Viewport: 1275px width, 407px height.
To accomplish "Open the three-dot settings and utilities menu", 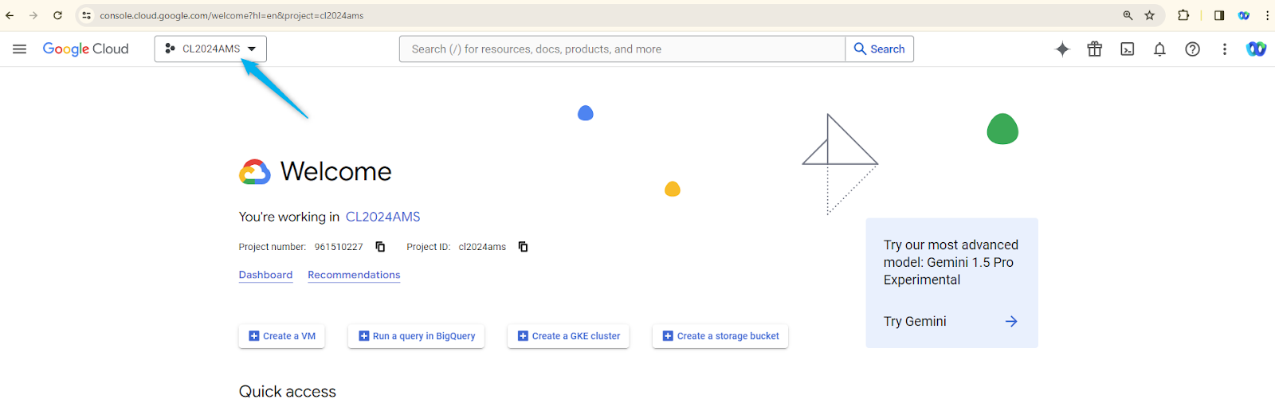I will [1225, 49].
